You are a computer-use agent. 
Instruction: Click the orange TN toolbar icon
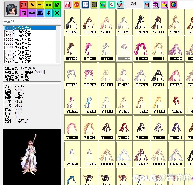click(77, 5)
